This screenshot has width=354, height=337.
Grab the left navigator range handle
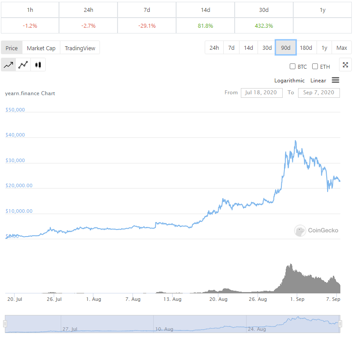(5, 324)
